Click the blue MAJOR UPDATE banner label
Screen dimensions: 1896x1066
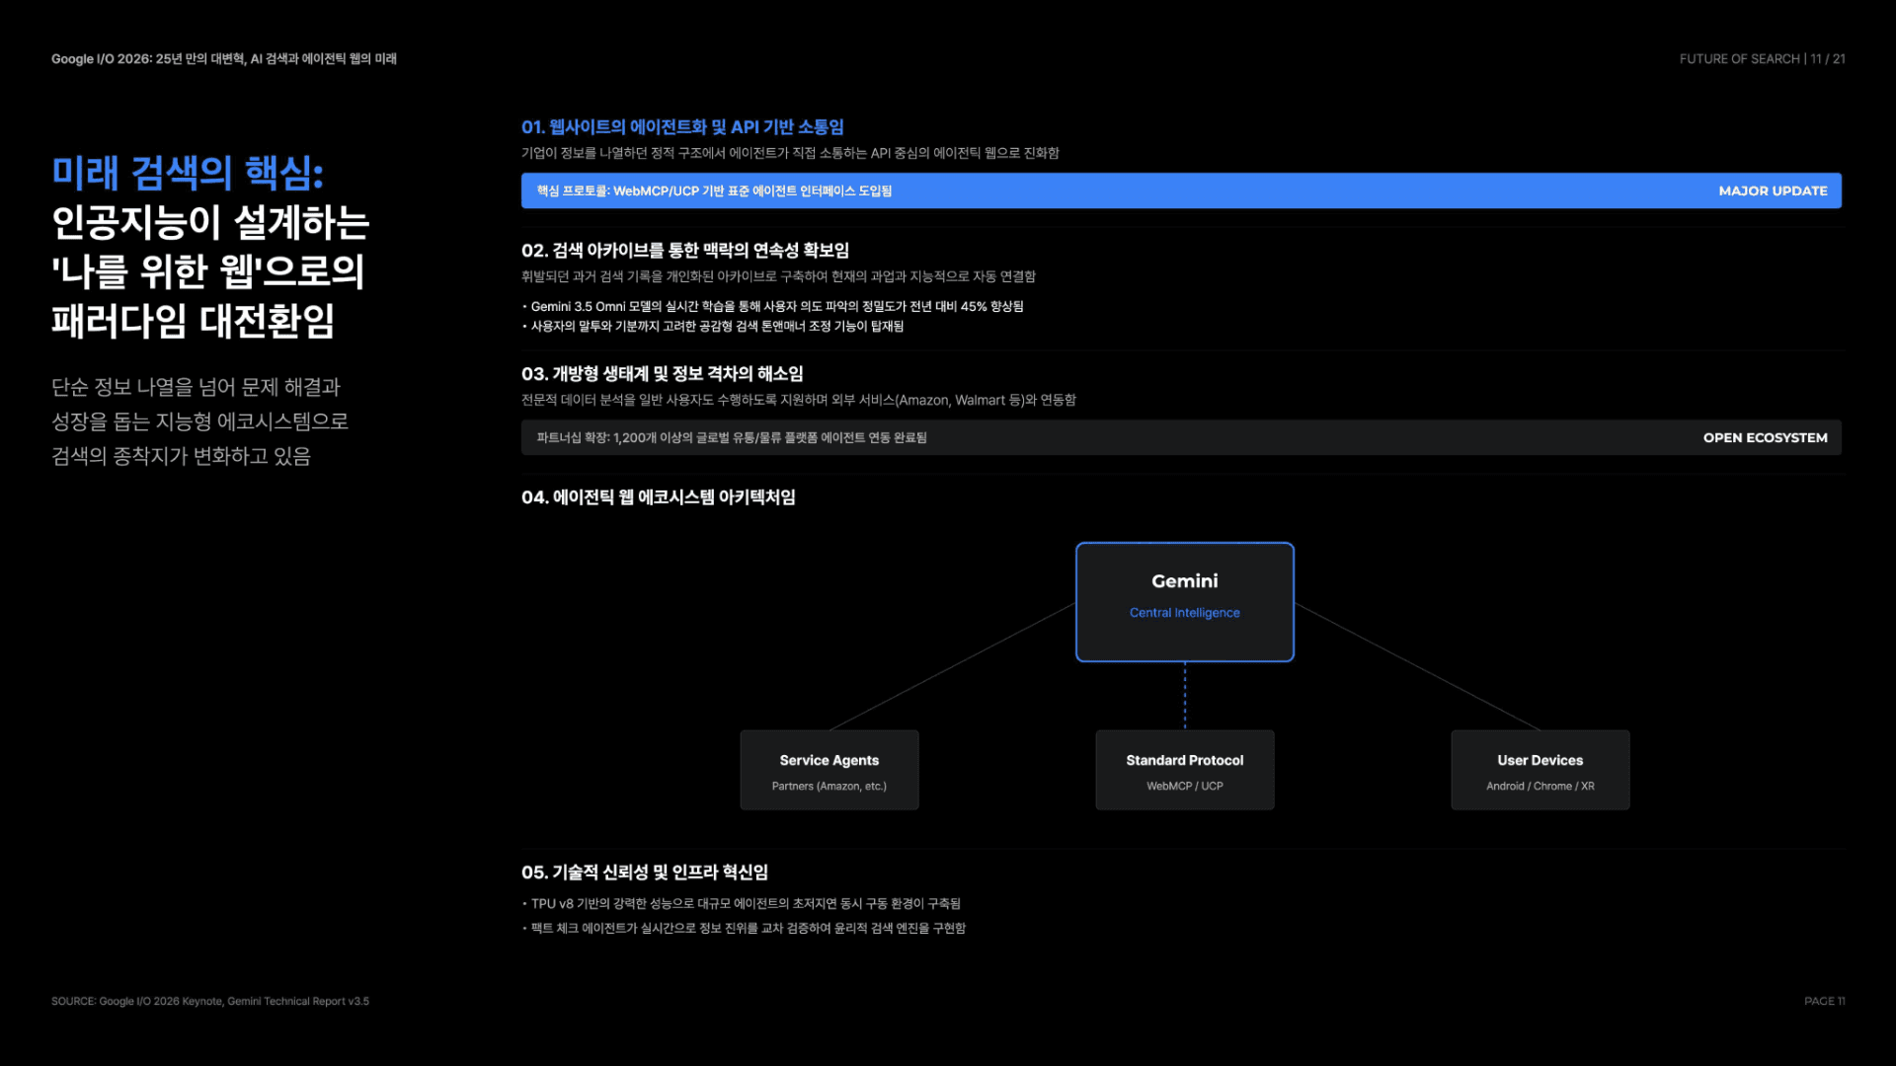coord(1773,190)
